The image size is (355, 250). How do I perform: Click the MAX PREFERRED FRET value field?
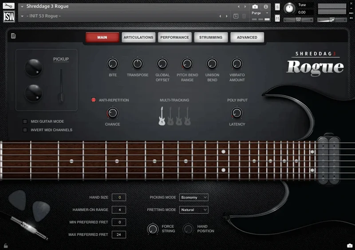click(119, 234)
